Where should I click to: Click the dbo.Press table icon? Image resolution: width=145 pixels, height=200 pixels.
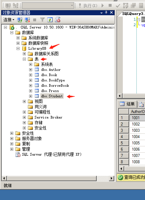pos(37,91)
